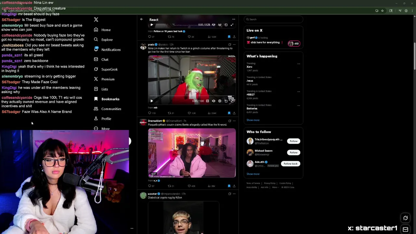Toggle picture-in-picture on the yoxic video

226,101
